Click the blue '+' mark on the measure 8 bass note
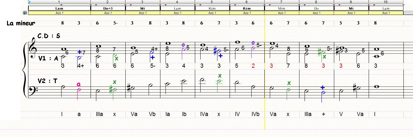 323,87
